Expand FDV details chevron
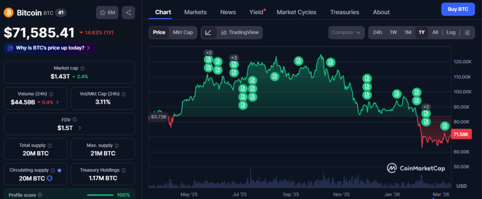This screenshot has width=482, height=199. coord(80,128)
